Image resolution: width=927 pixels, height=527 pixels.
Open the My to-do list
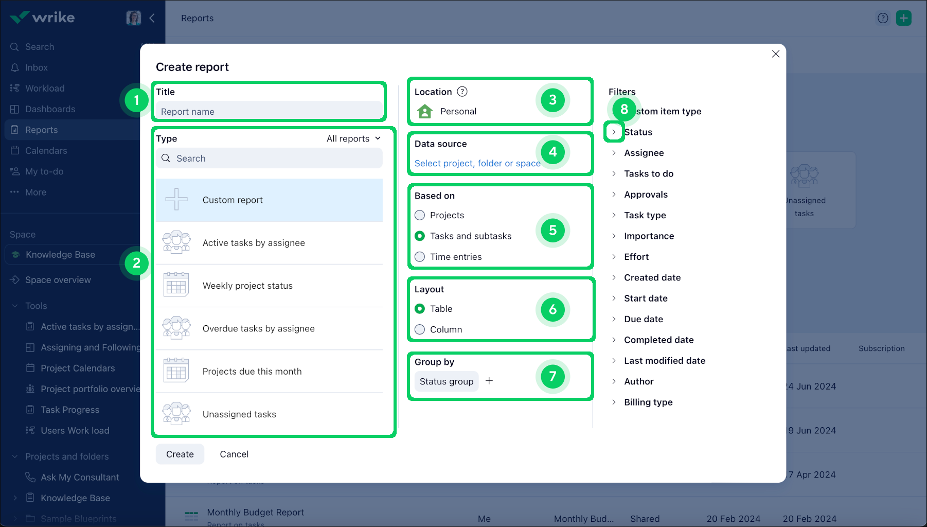(44, 171)
